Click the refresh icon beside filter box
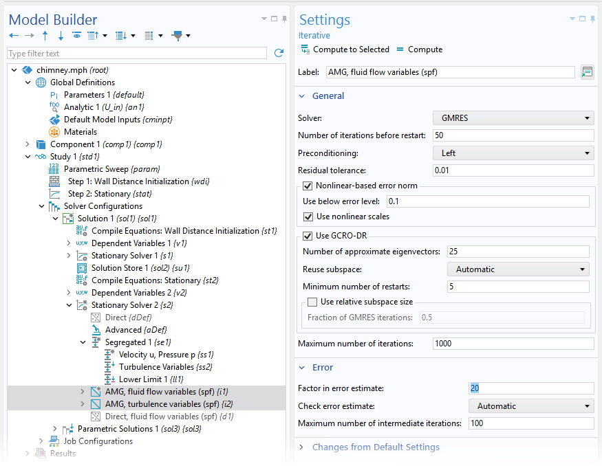Viewport: 602px width, 466px height. coord(279,53)
